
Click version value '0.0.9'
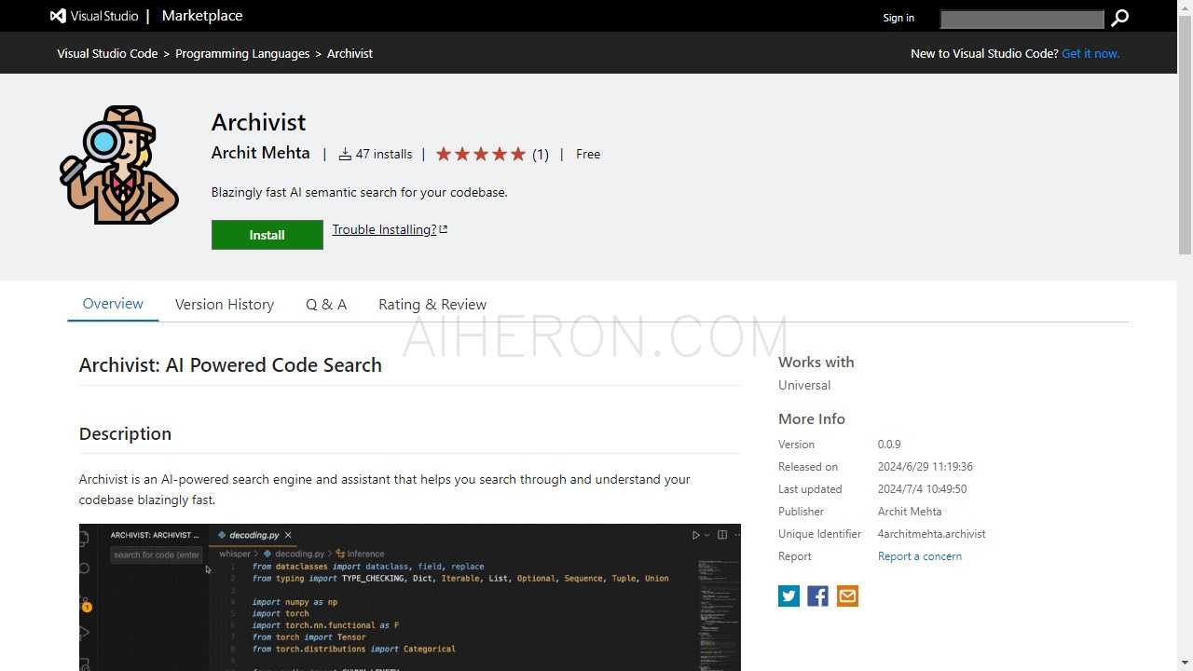889,445
